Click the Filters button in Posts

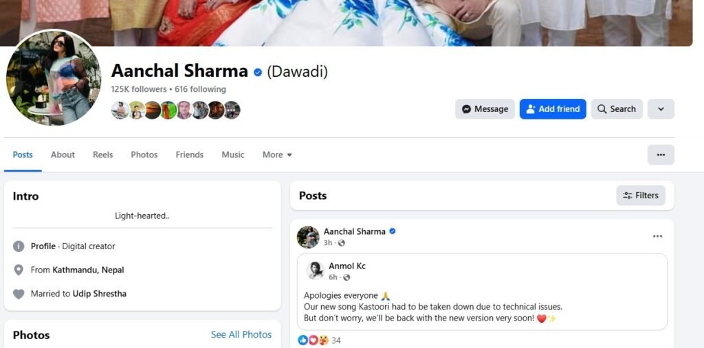click(x=641, y=196)
